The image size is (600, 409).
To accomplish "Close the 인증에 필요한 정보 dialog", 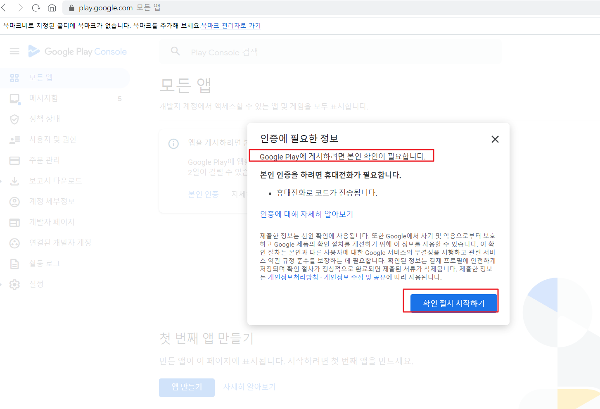I will [495, 139].
